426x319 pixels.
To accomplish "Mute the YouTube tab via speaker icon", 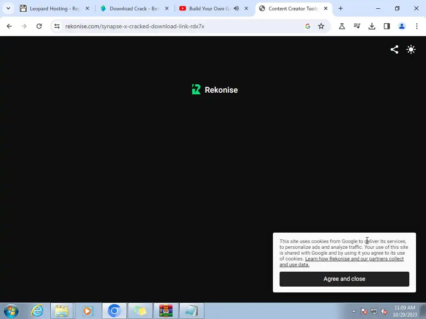I will [x=236, y=8].
